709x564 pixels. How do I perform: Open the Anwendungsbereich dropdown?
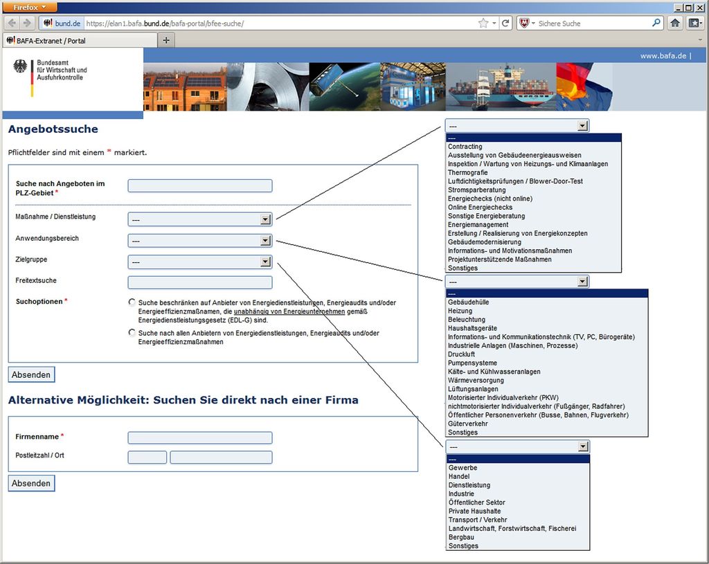[x=200, y=241]
